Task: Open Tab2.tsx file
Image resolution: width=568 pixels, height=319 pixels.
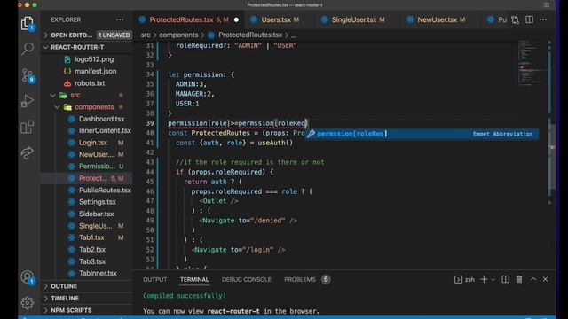Action: (92, 250)
